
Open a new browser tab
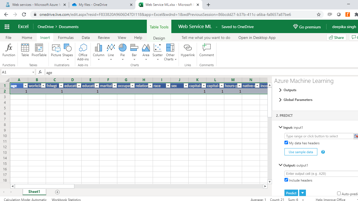pyautogui.click(x=208, y=5)
